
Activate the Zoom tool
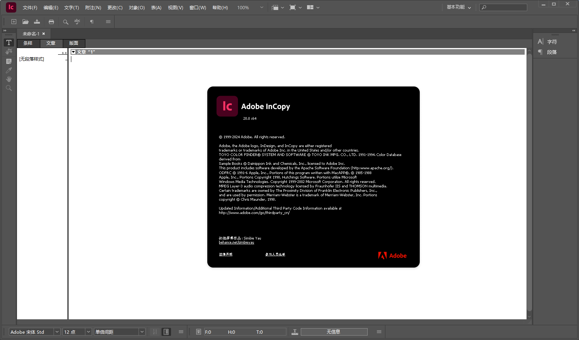8,88
